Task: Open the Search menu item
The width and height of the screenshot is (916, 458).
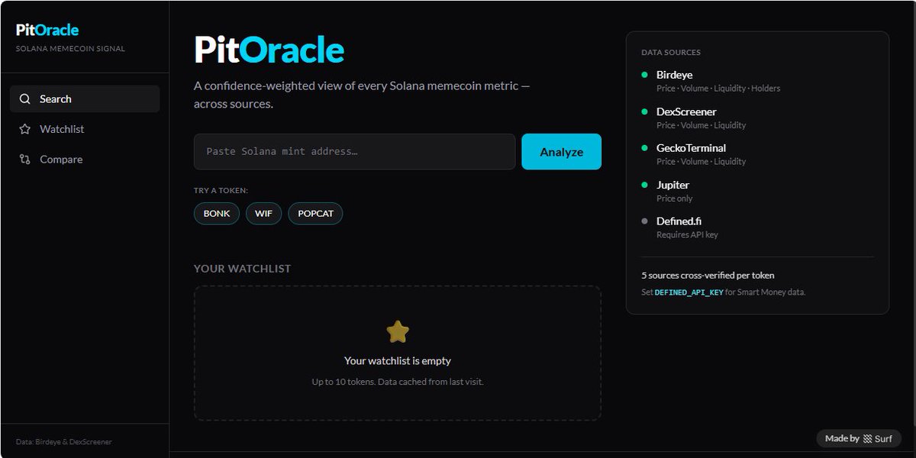Action: tap(85, 99)
